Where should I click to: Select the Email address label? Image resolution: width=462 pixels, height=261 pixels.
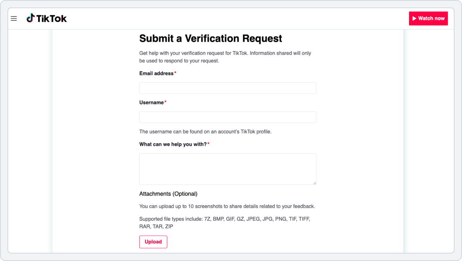pos(156,73)
